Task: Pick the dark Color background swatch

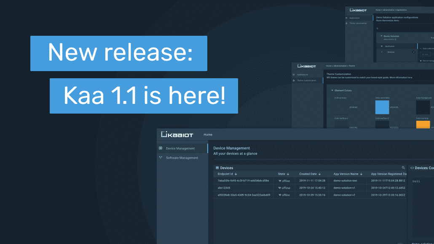Action: (x=423, y=107)
